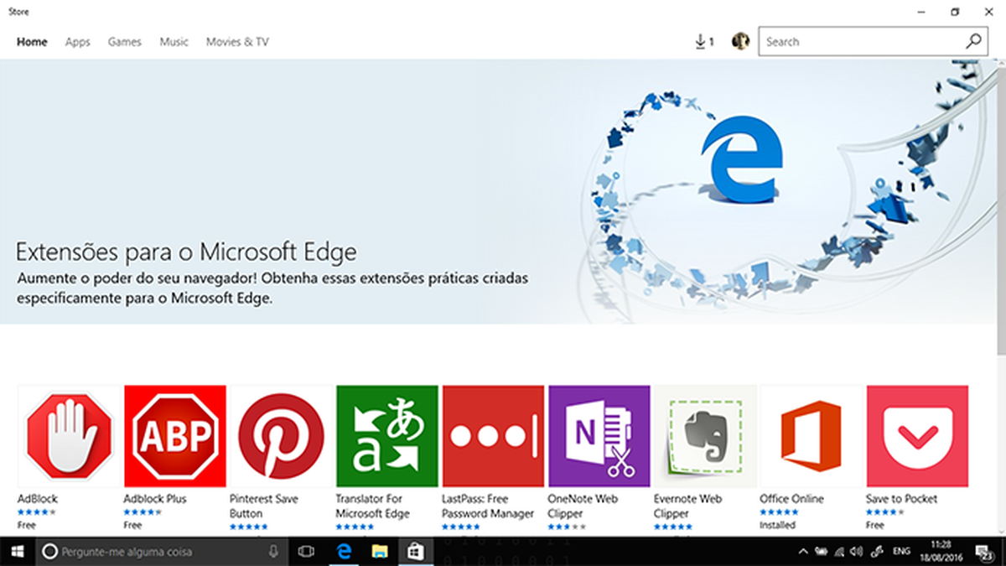Select Translator For Microsoft Edge
The width and height of the screenshot is (1006, 566).
386,436
